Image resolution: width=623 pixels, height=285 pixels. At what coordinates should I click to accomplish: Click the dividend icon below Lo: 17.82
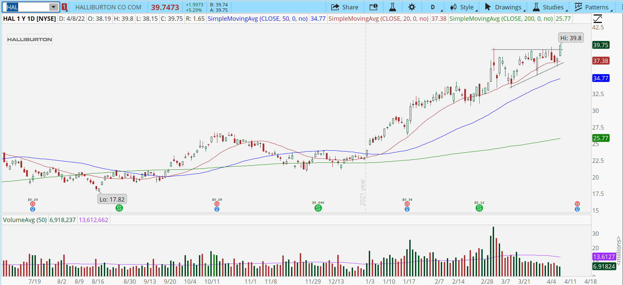(x=119, y=208)
